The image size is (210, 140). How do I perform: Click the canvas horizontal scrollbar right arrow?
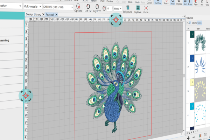click(x=182, y=134)
